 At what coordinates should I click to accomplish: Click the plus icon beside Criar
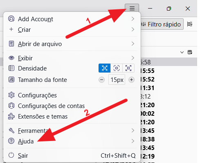[x=11, y=29]
